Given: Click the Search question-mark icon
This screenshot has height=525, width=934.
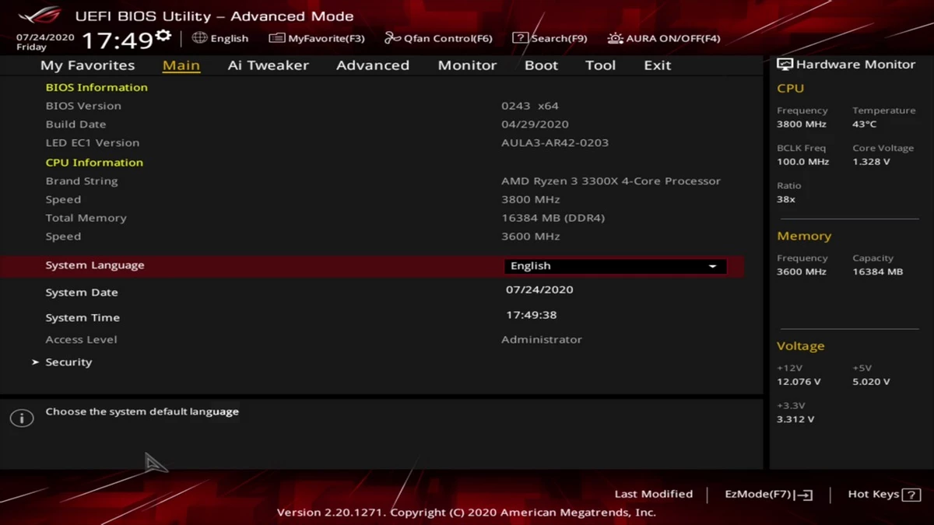Looking at the screenshot, I should [520, 37].
